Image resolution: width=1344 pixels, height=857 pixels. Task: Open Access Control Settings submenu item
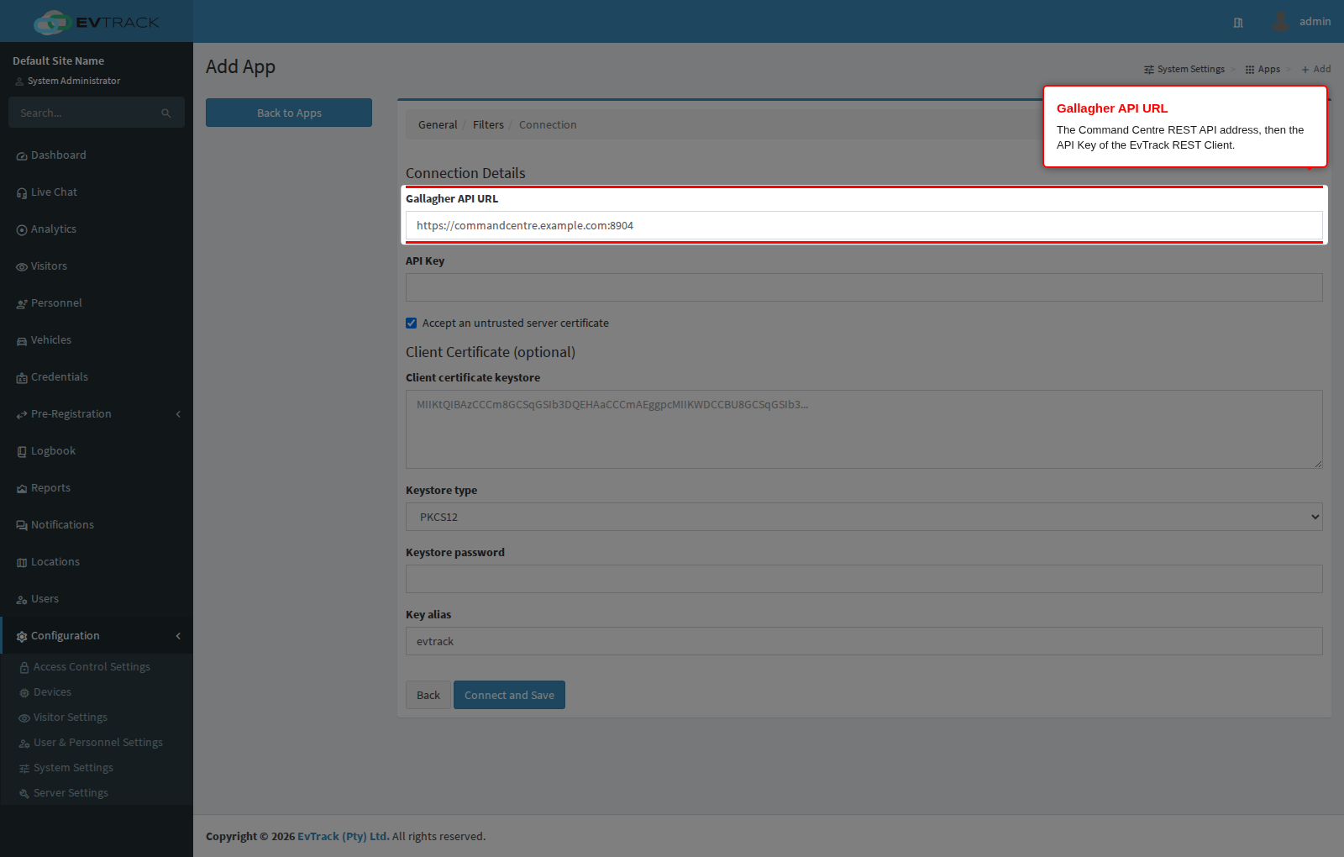(92, 667)
